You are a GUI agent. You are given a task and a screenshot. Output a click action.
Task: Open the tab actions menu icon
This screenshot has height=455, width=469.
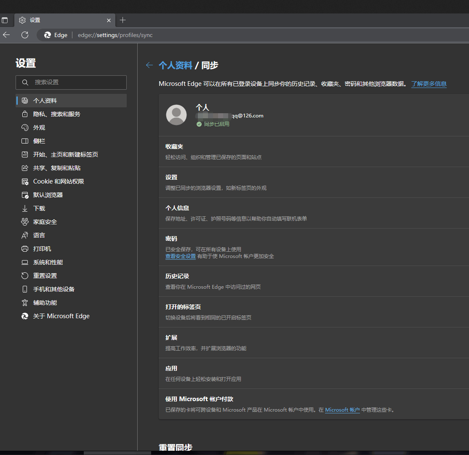pos(5,20)
